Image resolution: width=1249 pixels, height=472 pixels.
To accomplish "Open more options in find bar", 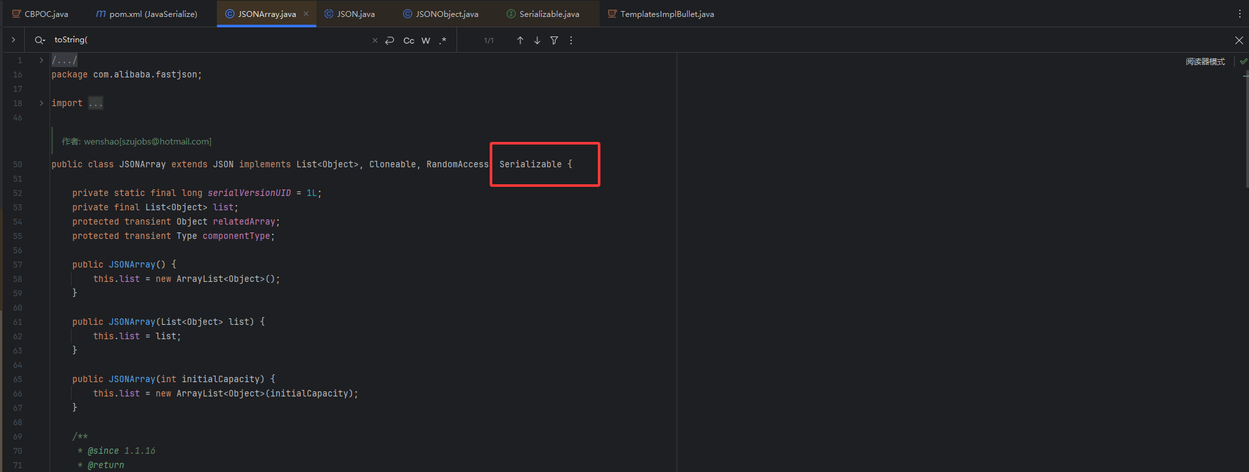I will [571, 40].
